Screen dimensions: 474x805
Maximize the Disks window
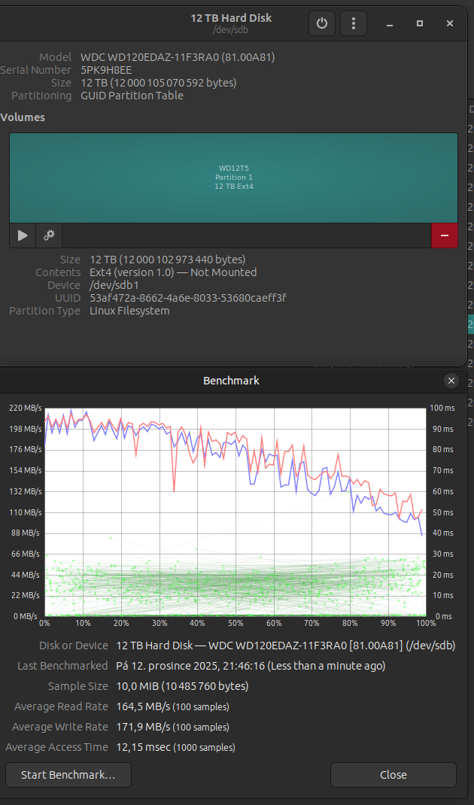420,23
